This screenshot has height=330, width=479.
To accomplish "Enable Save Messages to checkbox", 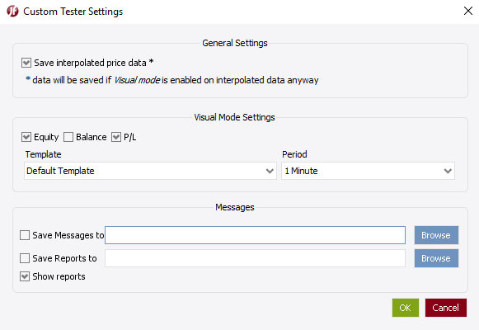I will [25, 235].
